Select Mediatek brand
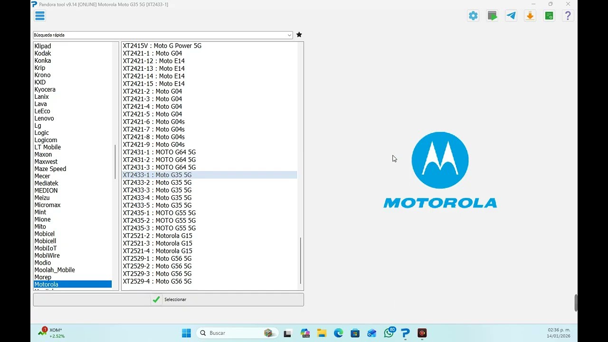The height and width of the screenshot is (342, 608). pyautogui.click(x=46, y=183)
